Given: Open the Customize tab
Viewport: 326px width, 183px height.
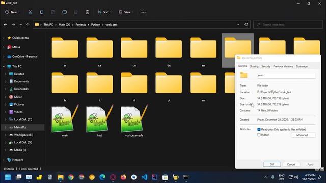Looking at the screenshot, I should point(302,66).
